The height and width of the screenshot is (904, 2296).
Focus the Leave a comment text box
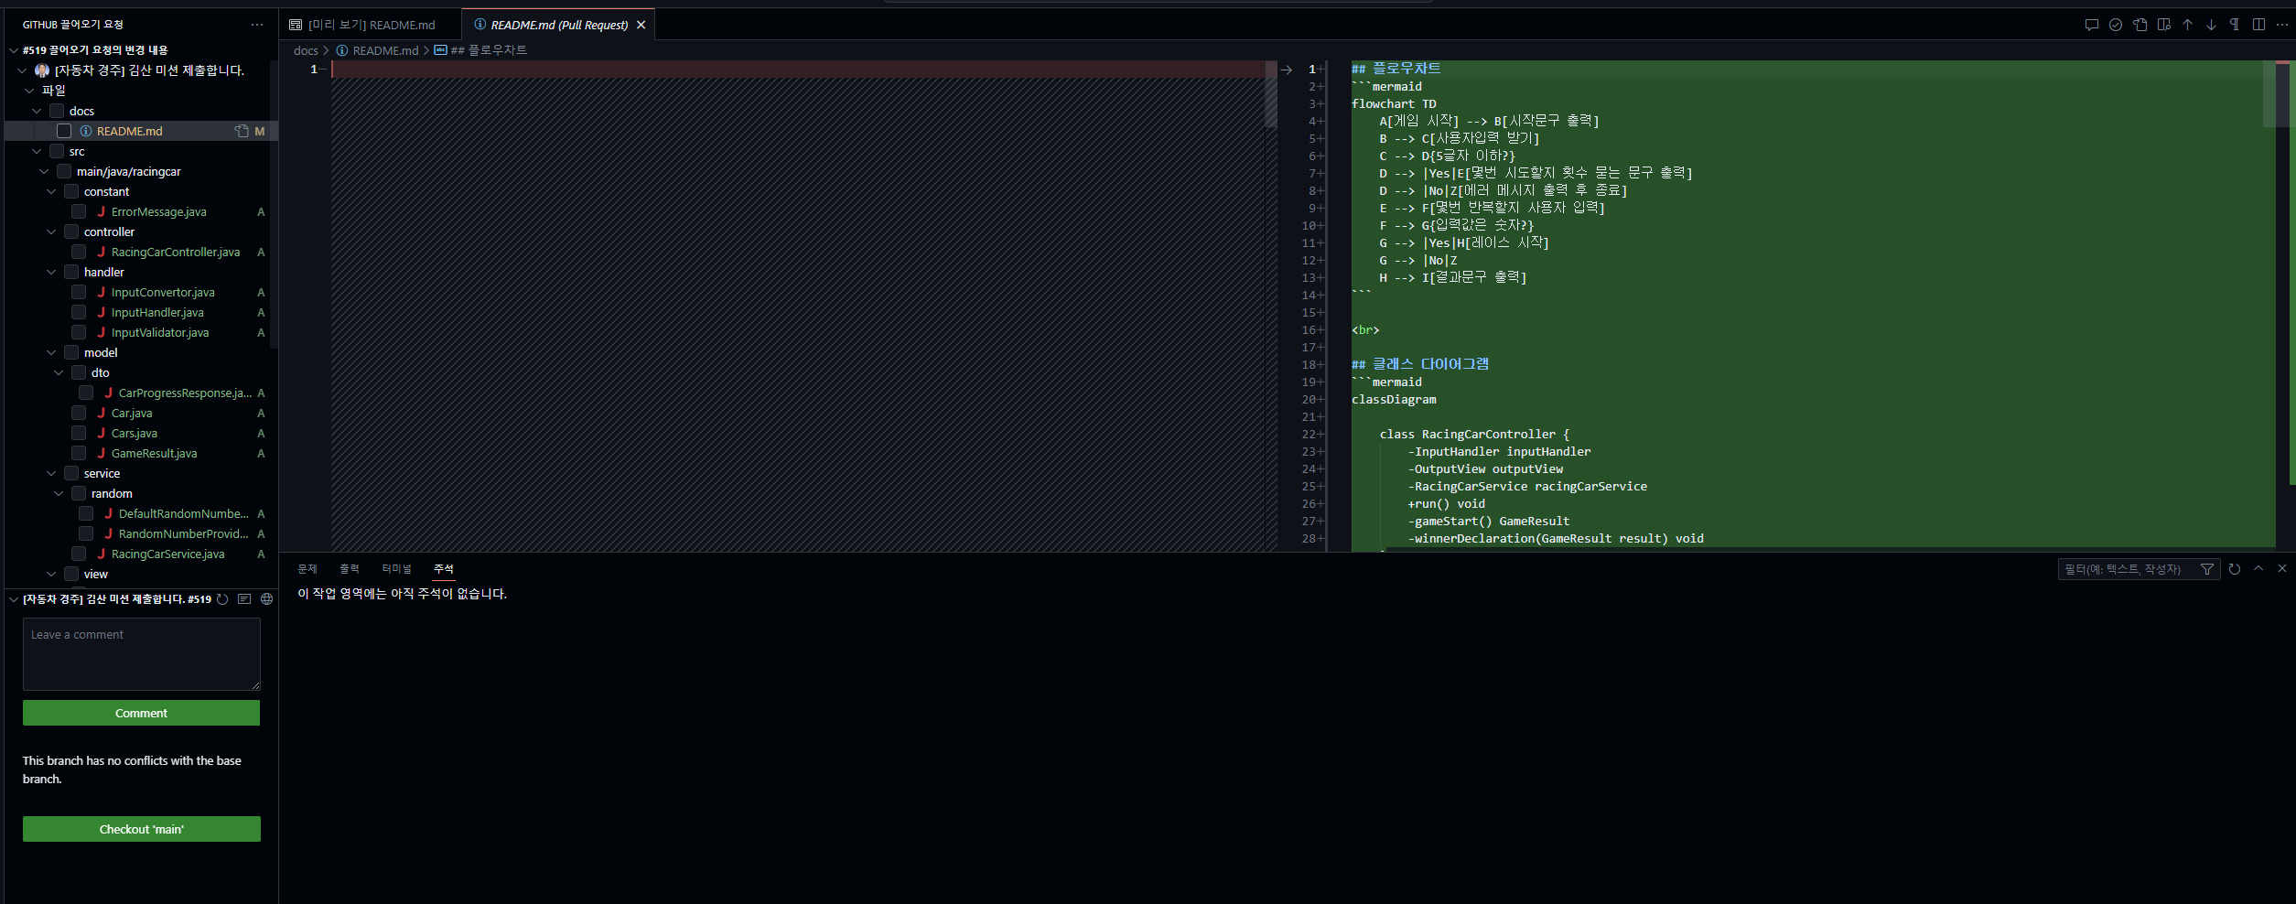(x=142, y=654)
